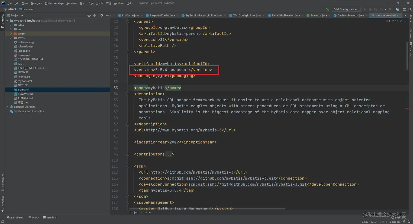Open the TODO tool window button

(34, 217)
